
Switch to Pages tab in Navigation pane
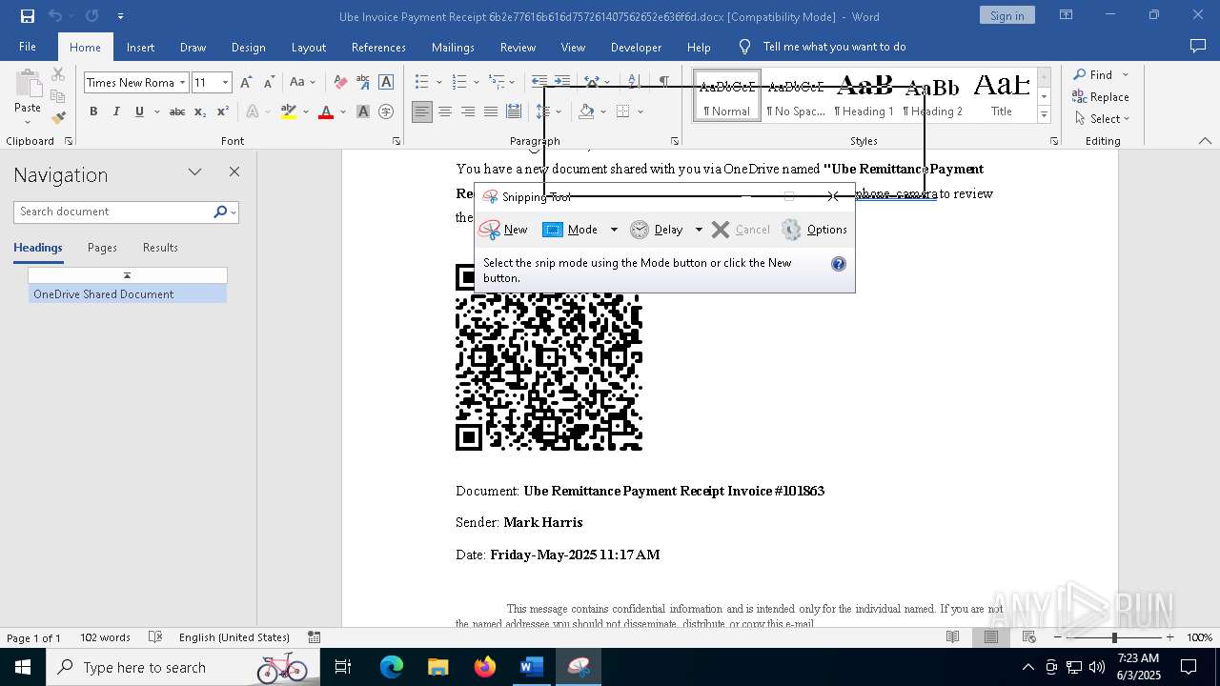(x=102, y=248)
